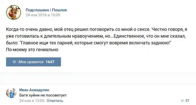Click the post date "24 ноя 2016 в 15:05"
This screenshot has height=105, width=196.
click(x=43, y=15)
